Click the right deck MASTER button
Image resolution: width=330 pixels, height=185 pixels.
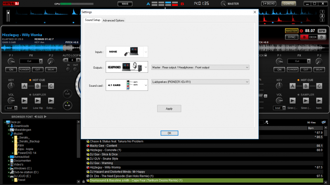tap(292, 31)
